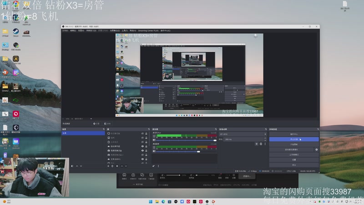Add a new source with the plus icon
Viewport: 364px width, 205px height.
point(108,166)
